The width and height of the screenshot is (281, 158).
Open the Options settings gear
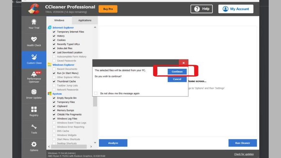pos(34,146)
